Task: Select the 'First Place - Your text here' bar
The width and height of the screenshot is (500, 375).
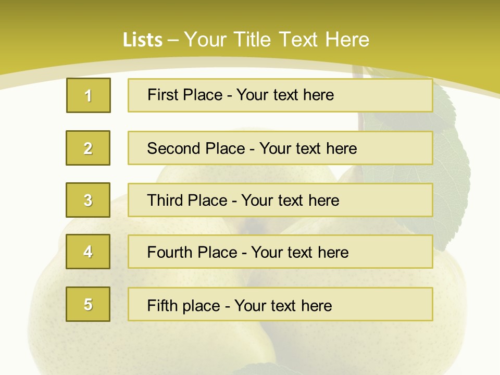Action: pos(280,95)
